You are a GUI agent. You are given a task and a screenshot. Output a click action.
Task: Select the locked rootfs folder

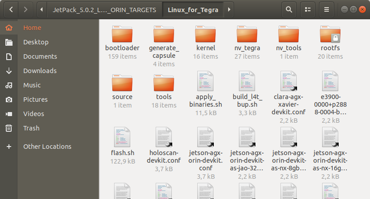[330, 34]
